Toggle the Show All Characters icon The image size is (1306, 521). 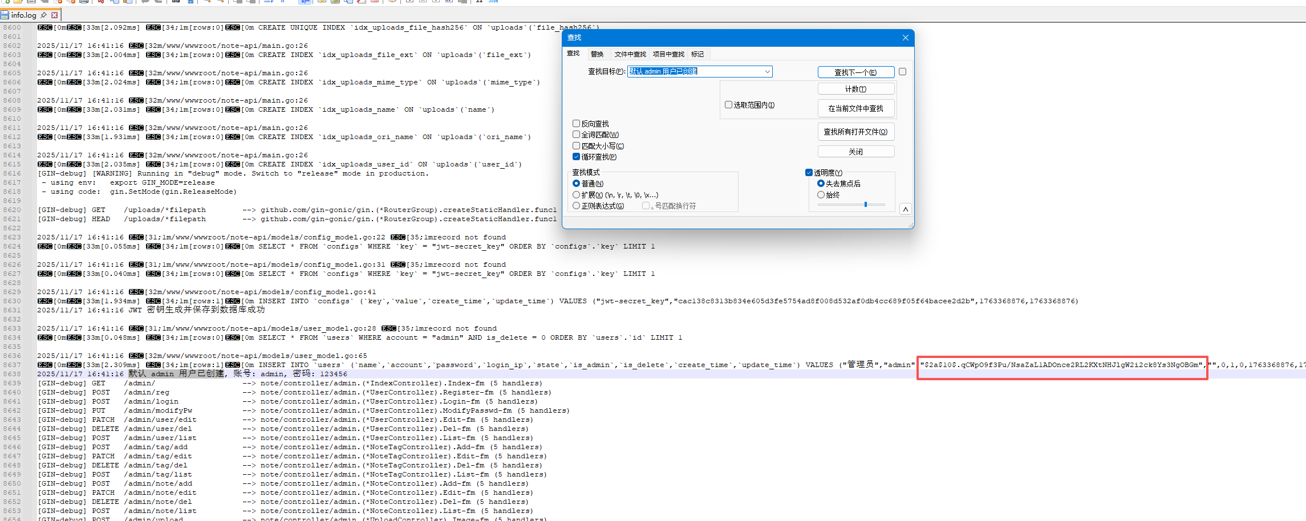click(x=282, y=2)
